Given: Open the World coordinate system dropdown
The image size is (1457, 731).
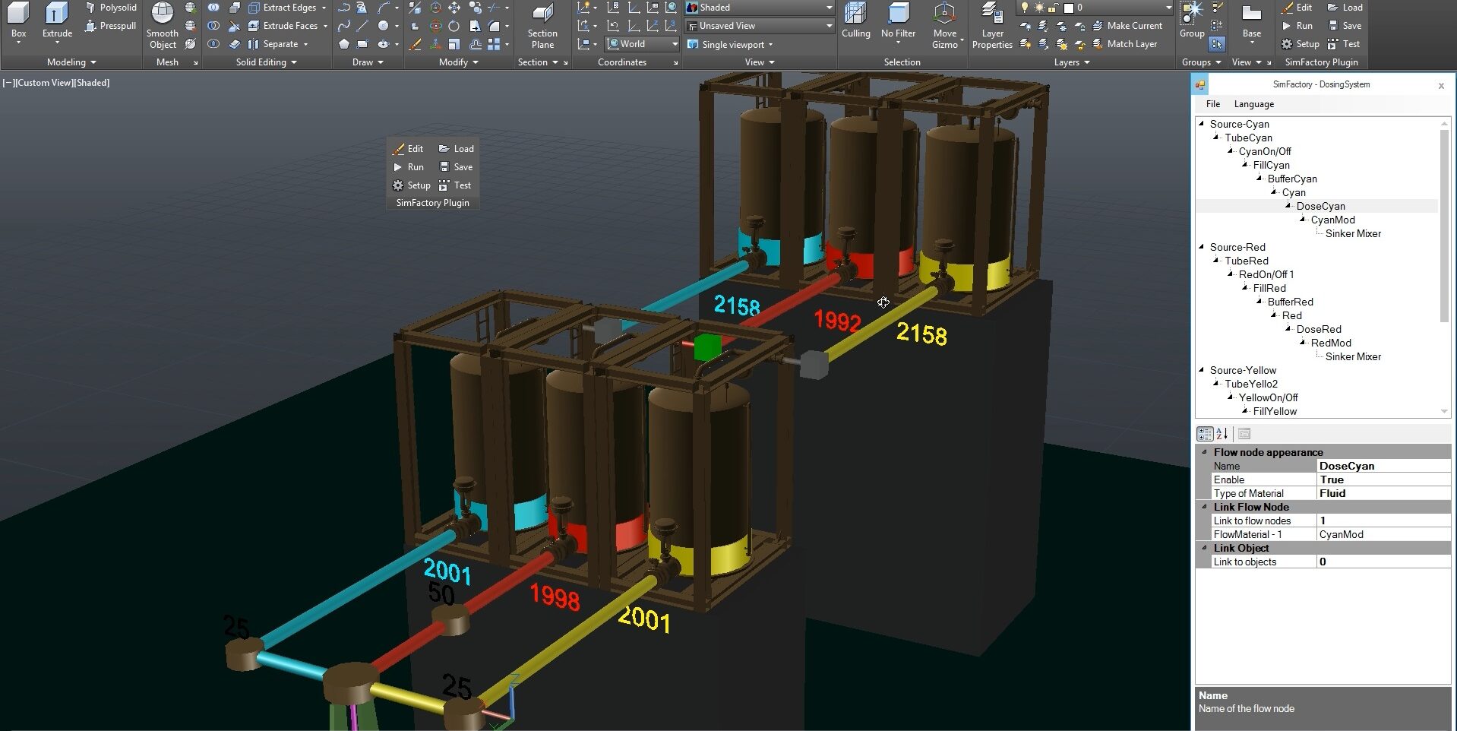Looking at the screenshot, I should [x=674, y=44].
